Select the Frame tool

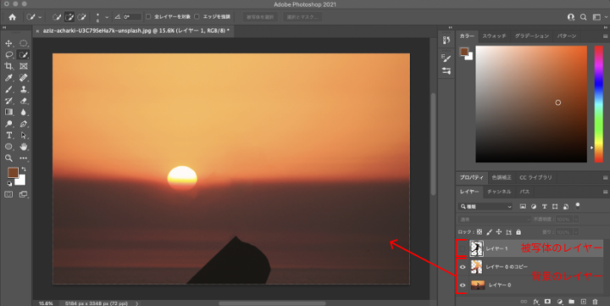24,66
